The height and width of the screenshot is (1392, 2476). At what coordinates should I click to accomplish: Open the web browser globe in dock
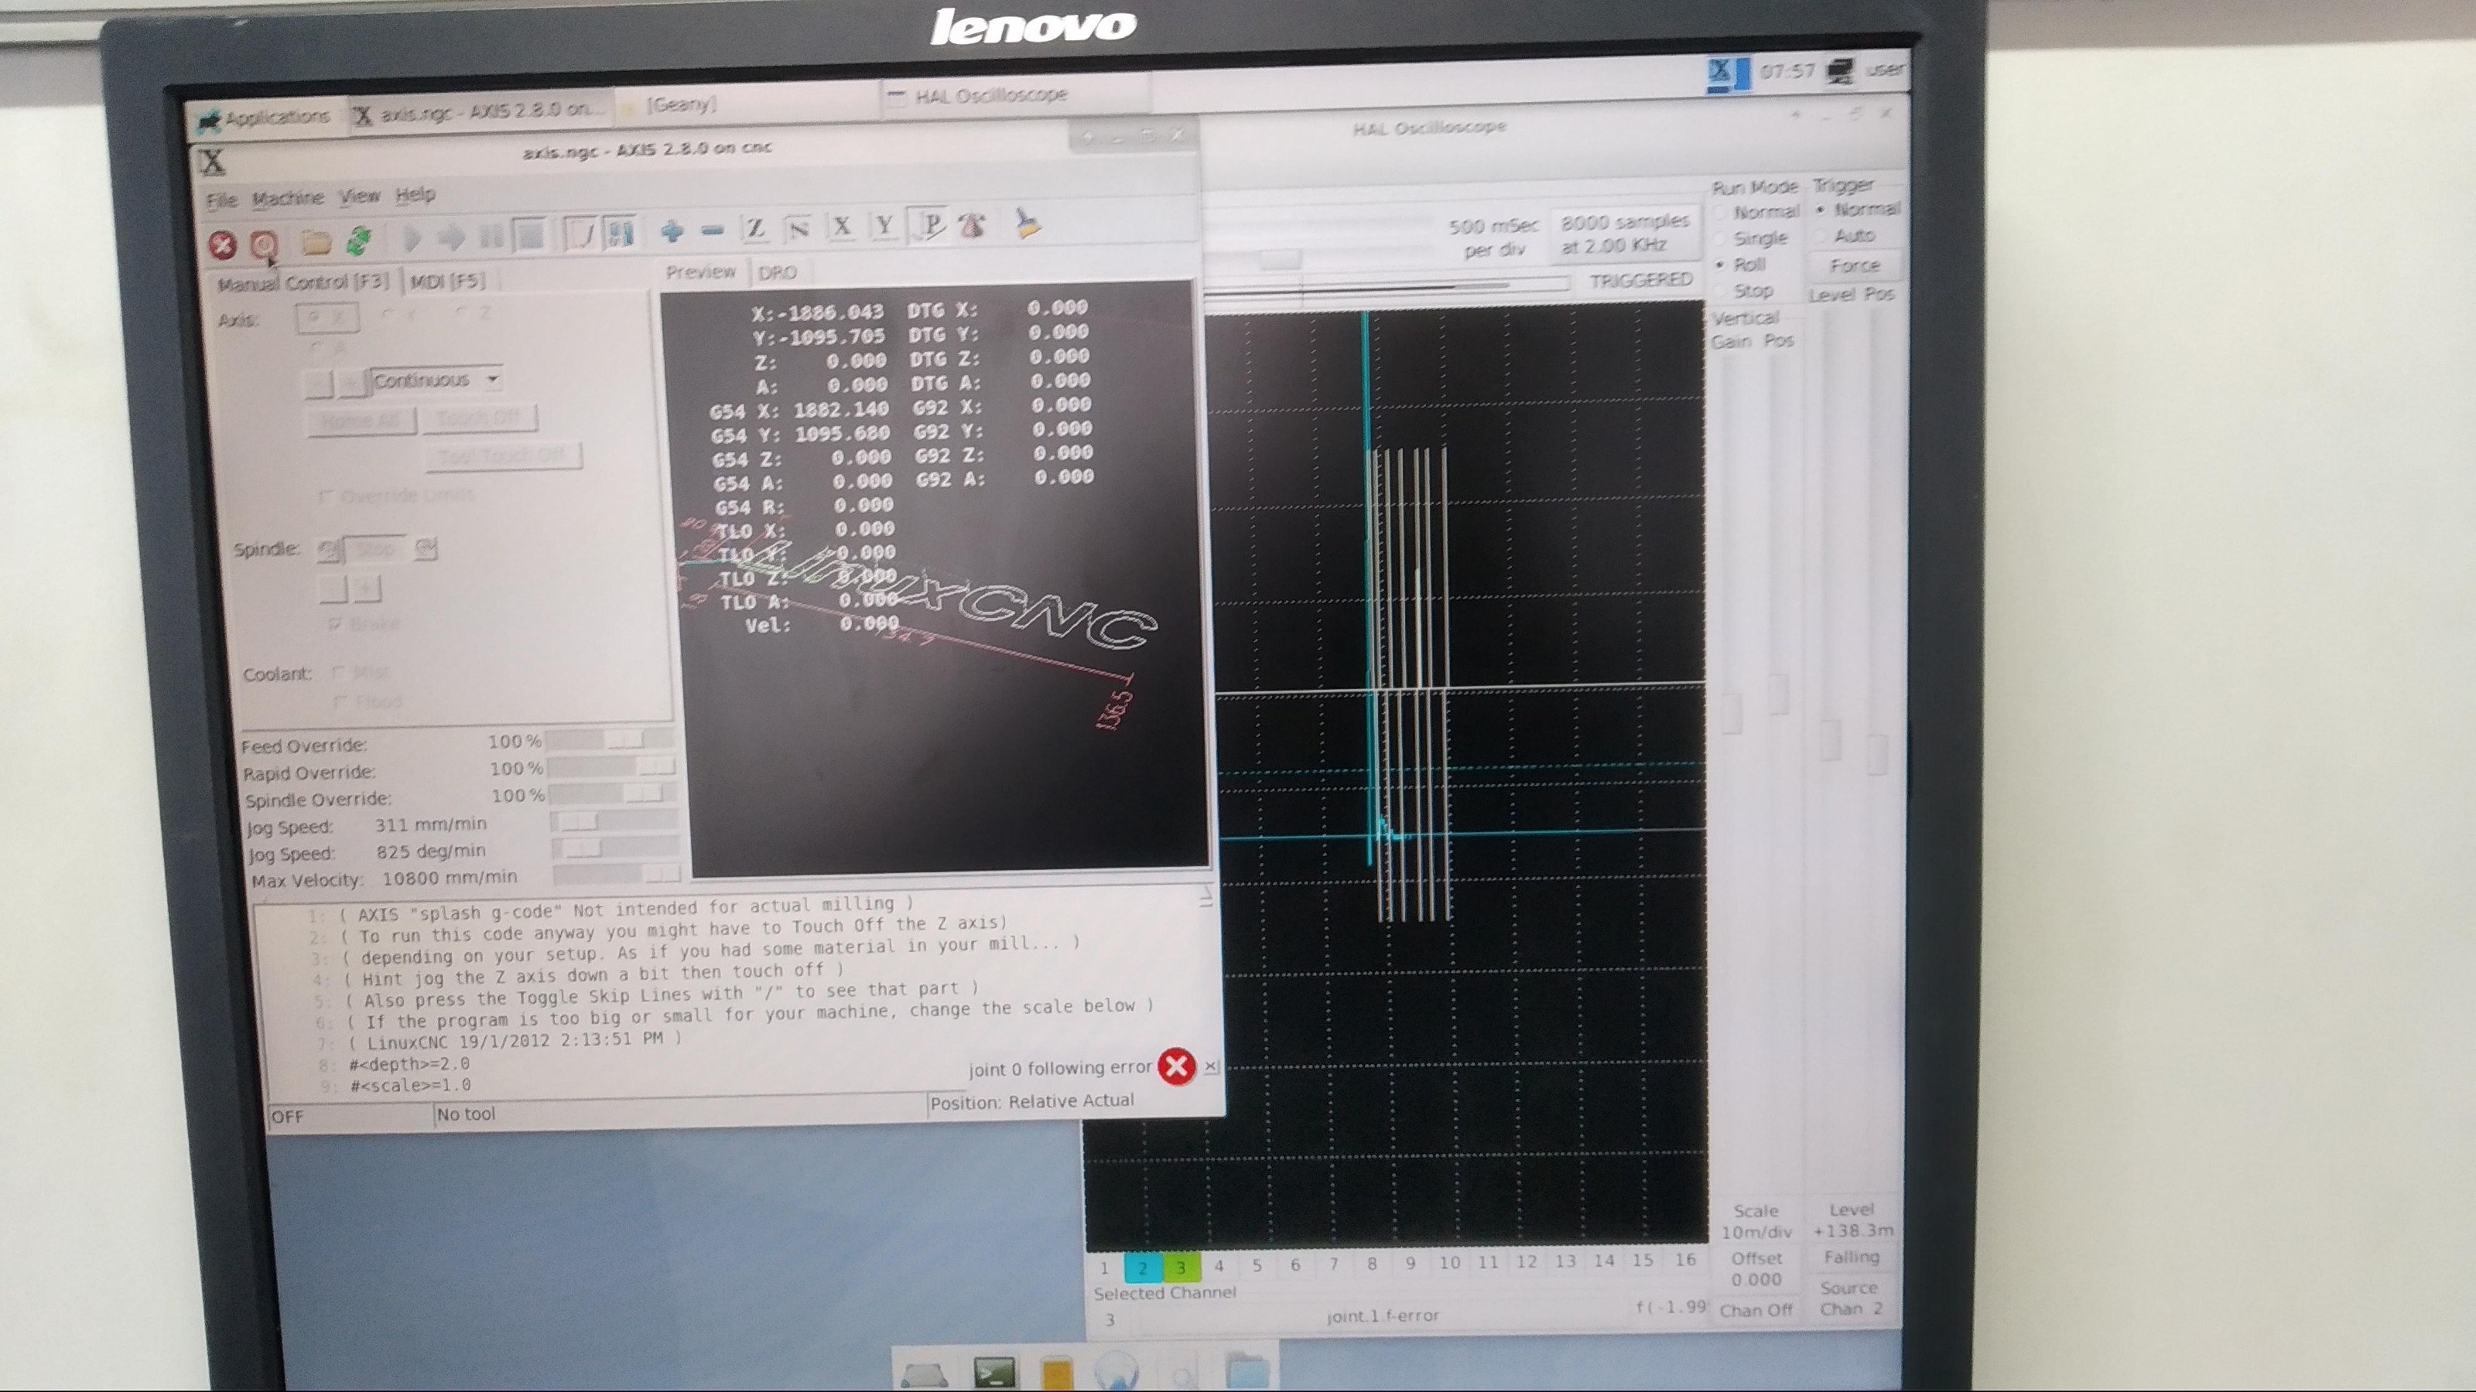[x=1116, y=1371]
